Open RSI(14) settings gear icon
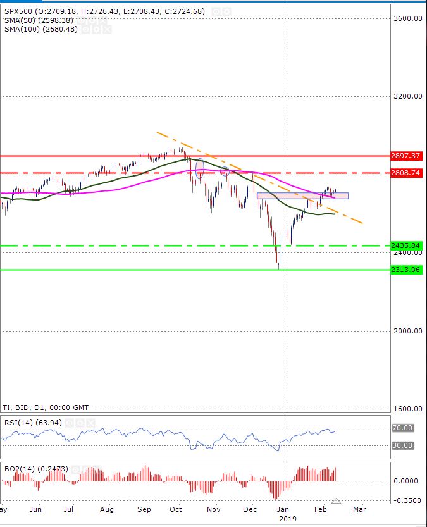Image resolution: width=427 pixels, height=527 pixels. pos(80,423)
